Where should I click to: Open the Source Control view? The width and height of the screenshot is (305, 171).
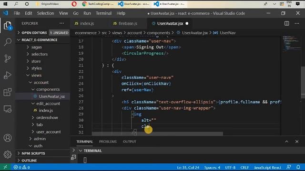point(8,58)
